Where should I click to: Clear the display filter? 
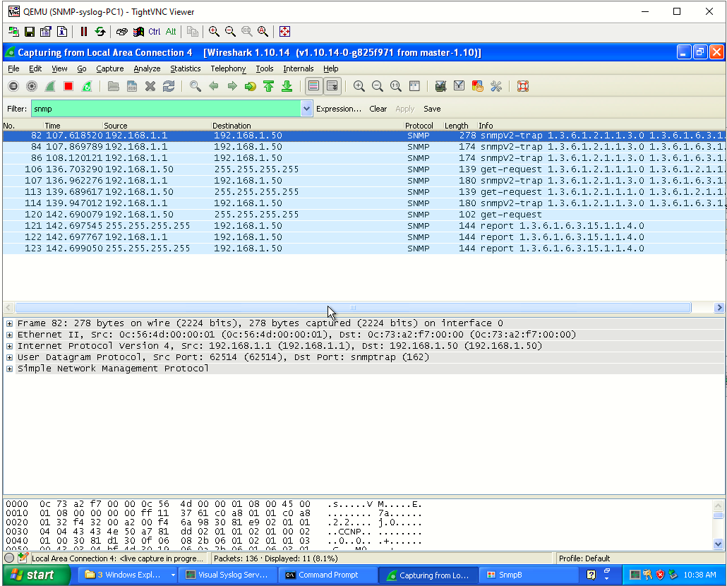[378, 109]
